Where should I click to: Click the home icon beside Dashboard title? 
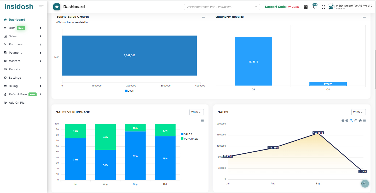(57, 7)
